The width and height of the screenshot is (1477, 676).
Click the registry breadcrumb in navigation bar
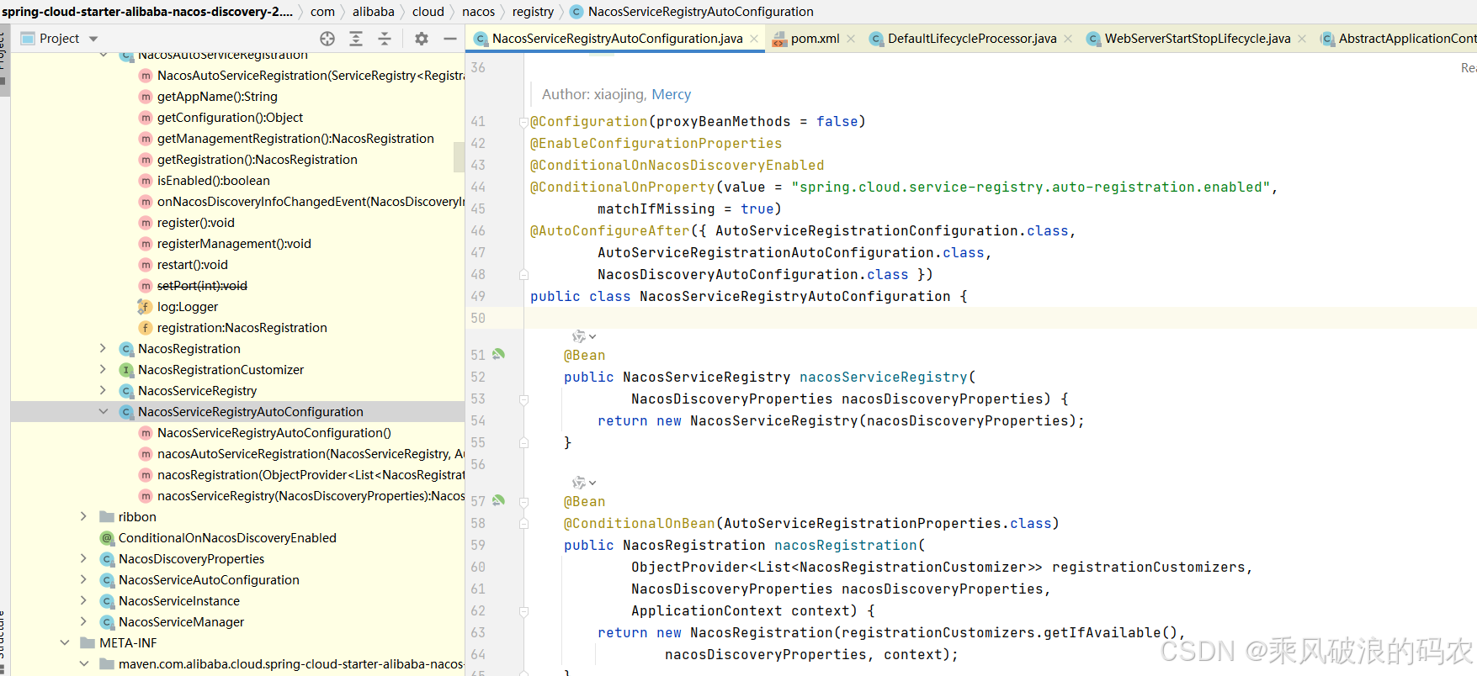533,12
